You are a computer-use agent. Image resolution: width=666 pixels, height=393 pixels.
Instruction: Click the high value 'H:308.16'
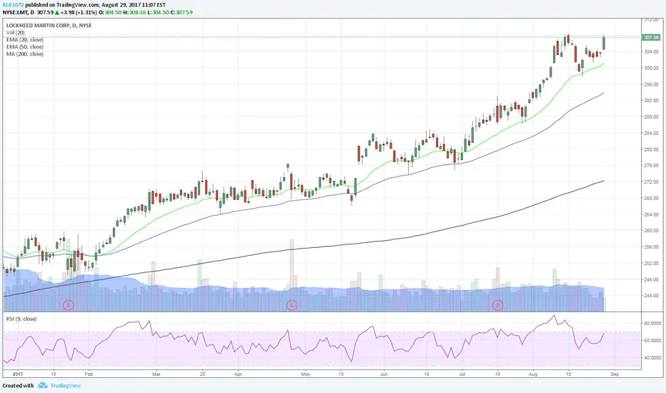(134, 12)
